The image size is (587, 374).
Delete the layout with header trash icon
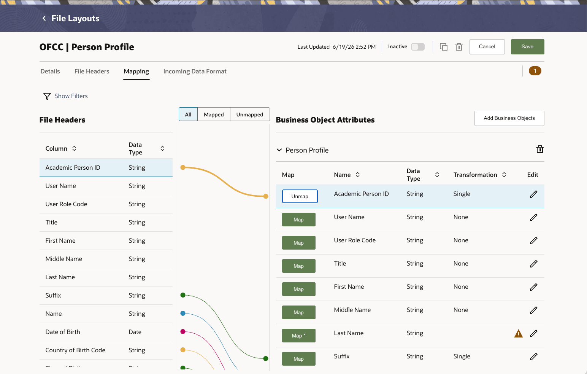pos(459,47)
